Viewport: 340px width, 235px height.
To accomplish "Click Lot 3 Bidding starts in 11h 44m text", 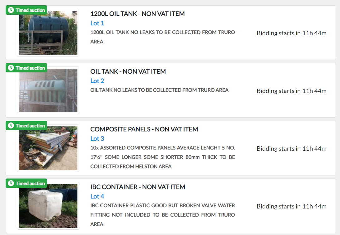I will (x=291, y=149).
